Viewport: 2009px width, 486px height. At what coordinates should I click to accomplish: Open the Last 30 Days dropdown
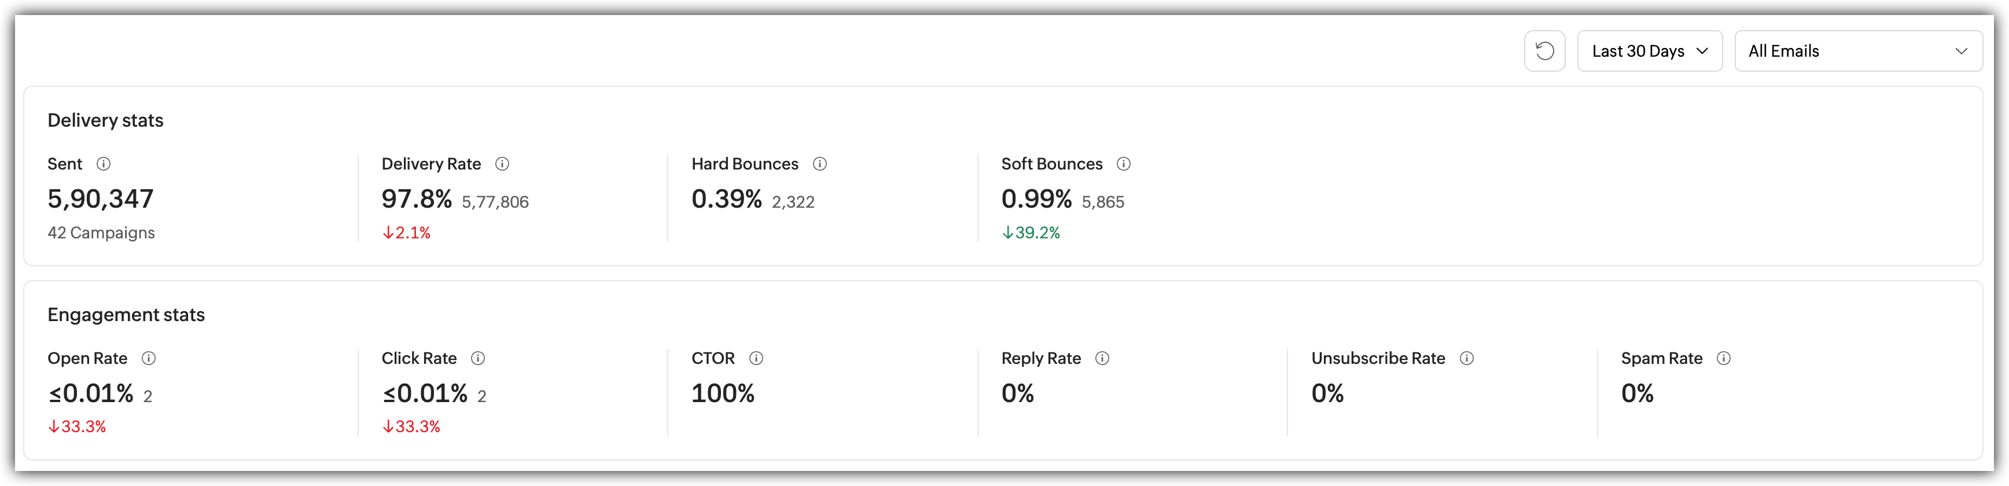click(1650, 51)
